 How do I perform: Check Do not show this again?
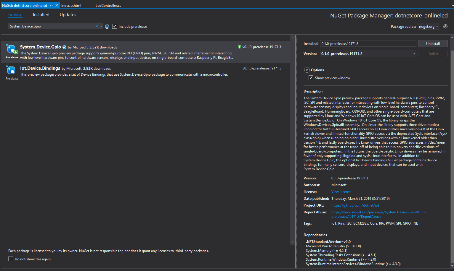pyautogui.click(x=11, y=259)
